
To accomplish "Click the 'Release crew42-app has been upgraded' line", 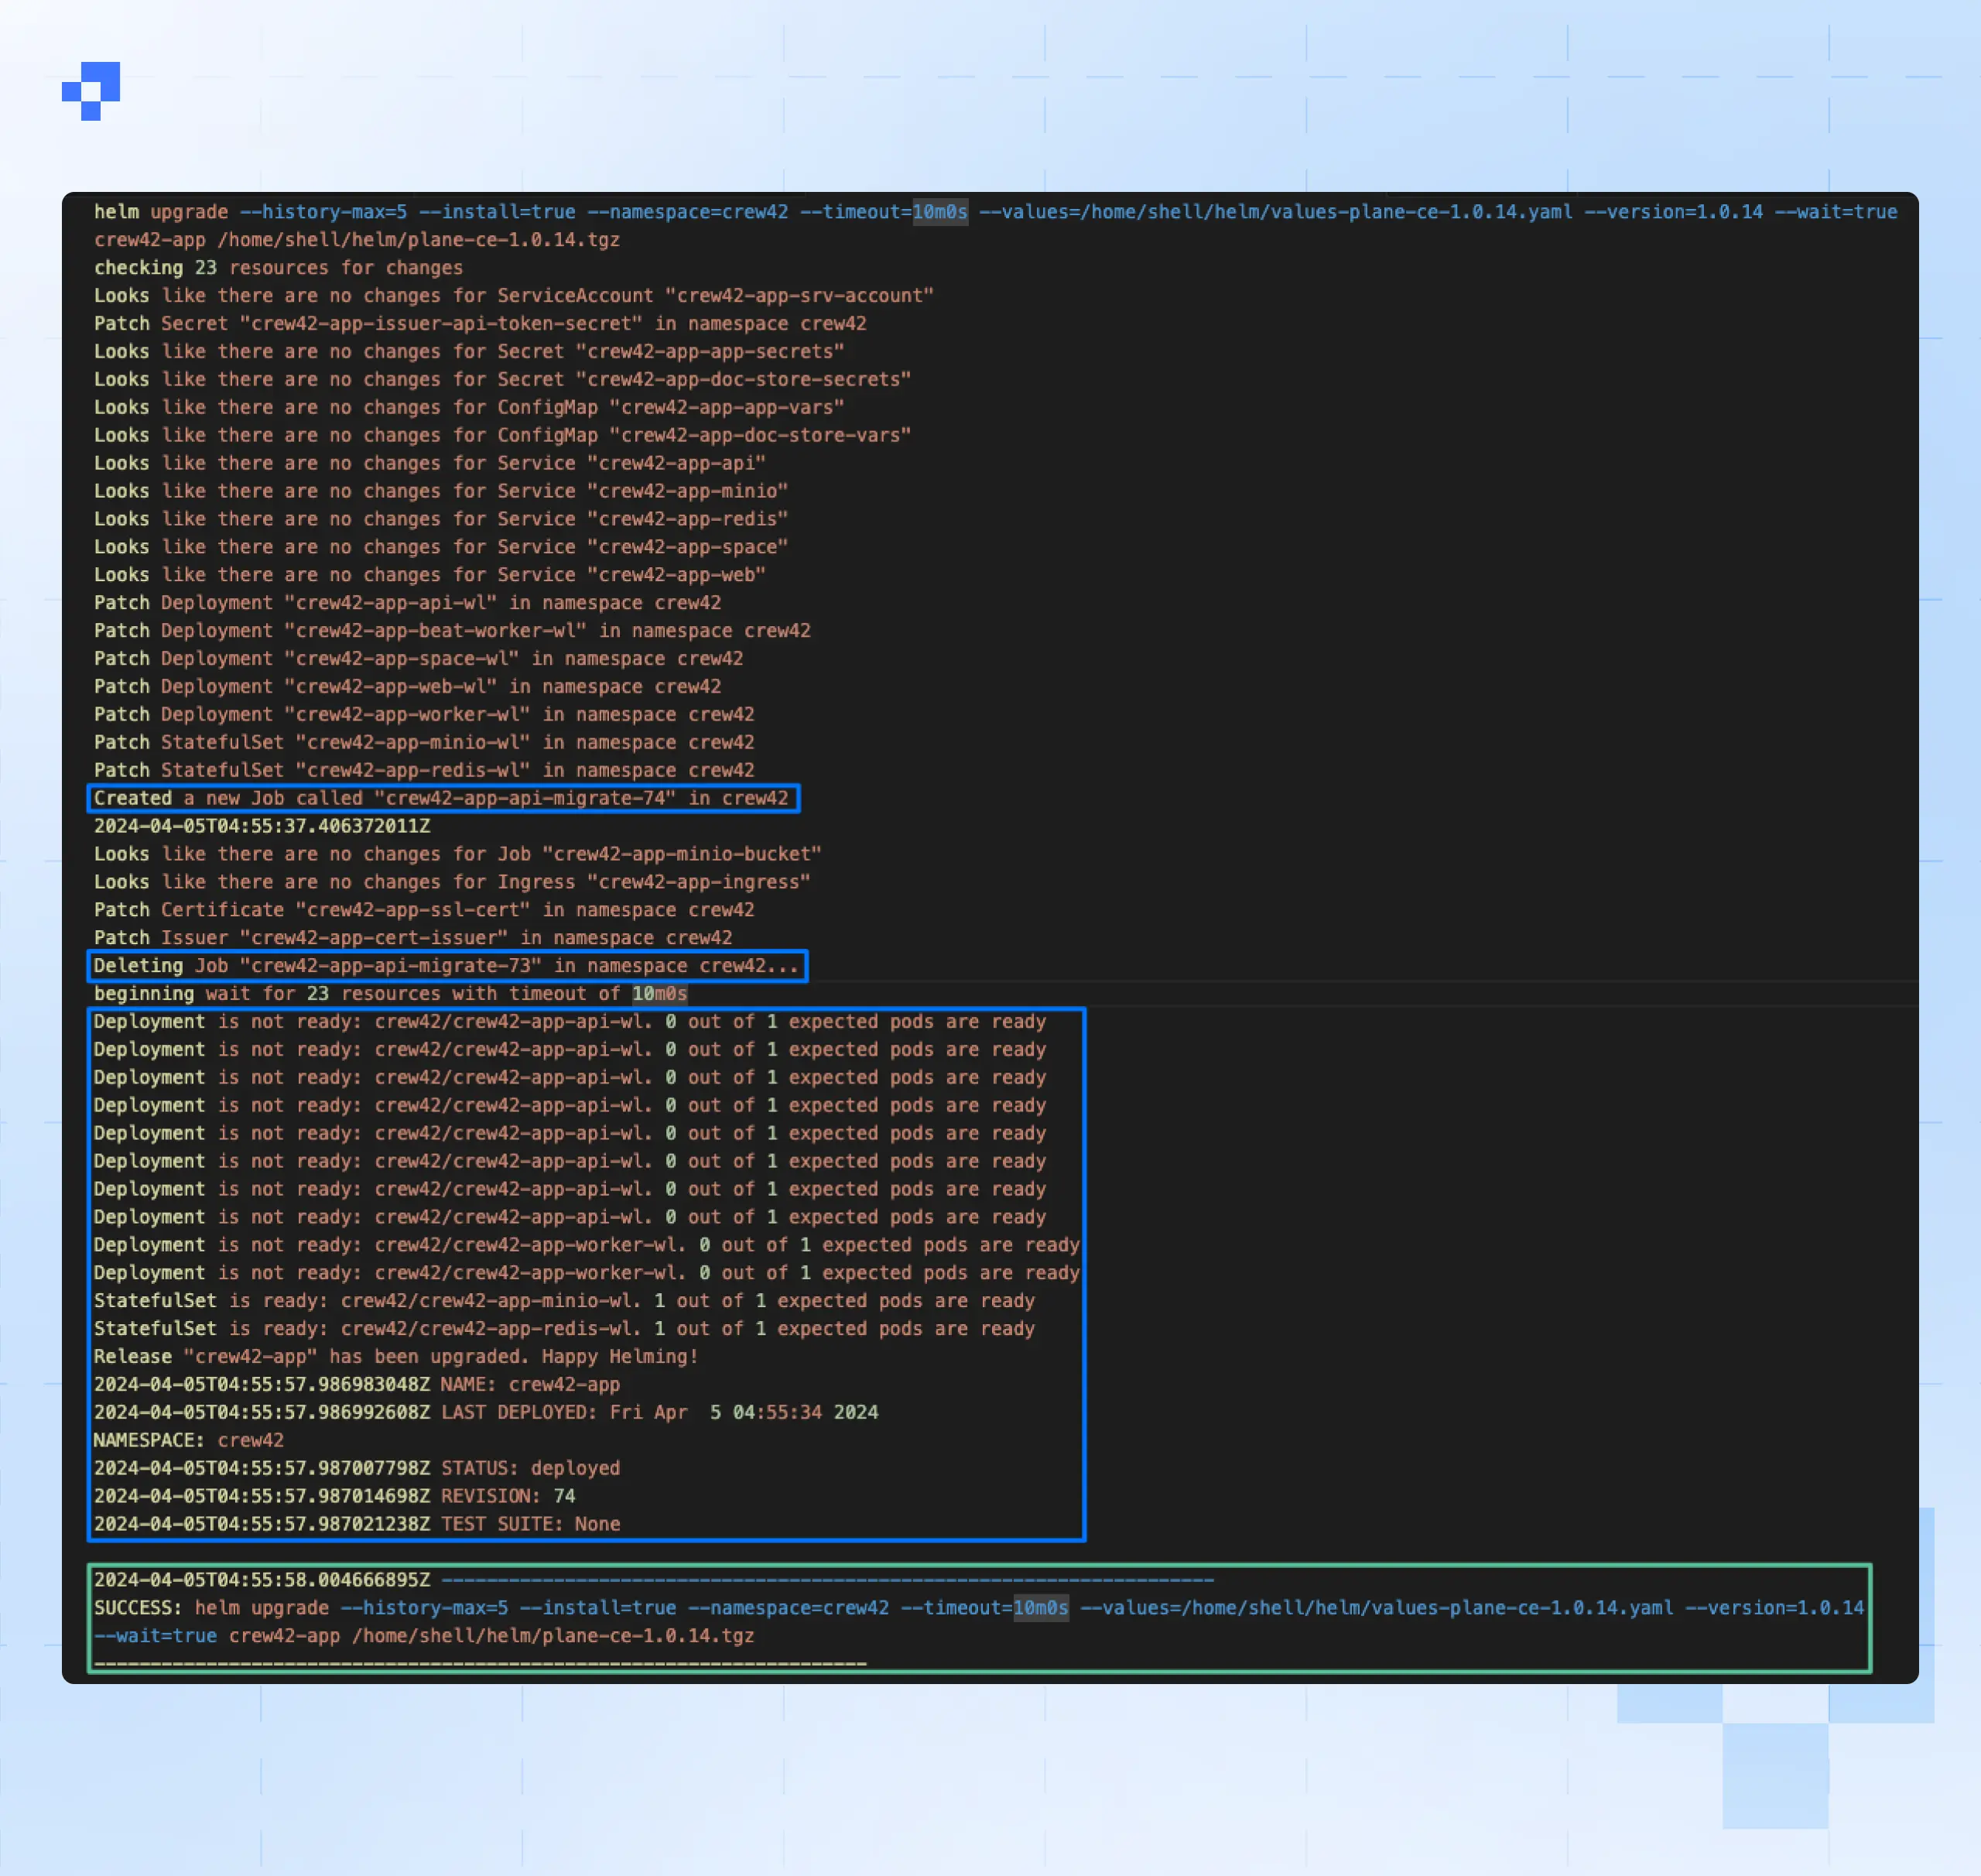I will (395, 1357).
